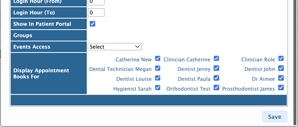Toggle the Dr Aimee checkbox
The height and width of the screenshot is (127, 298).
click(281, 78)
